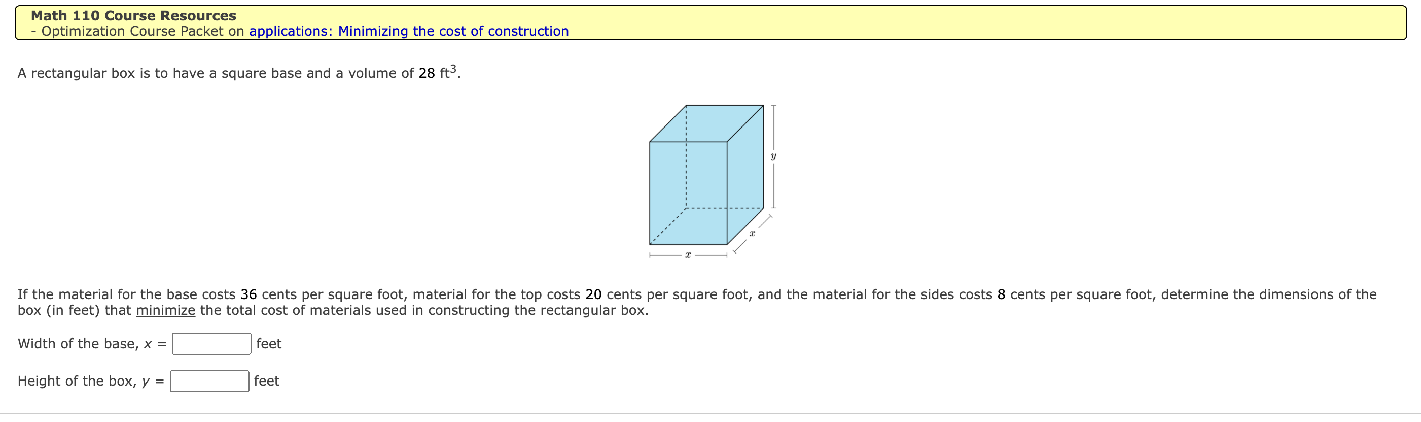Screen dimensions: 1421x422
Task: Click "feet" next to the height field
Action: click(x=266, y=380)
